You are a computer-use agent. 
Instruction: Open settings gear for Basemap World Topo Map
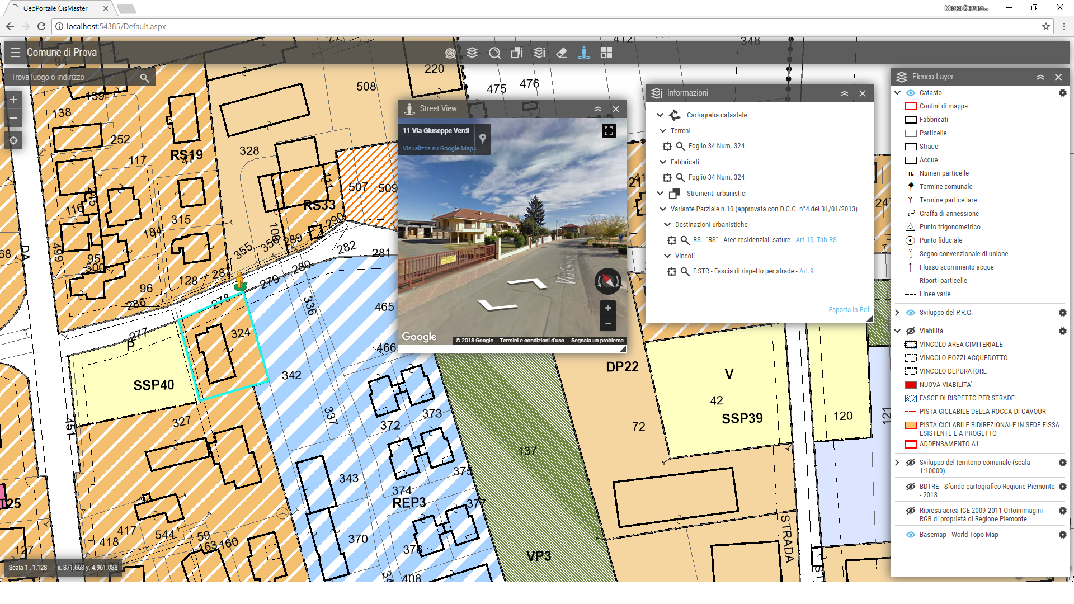[1062, 535]
